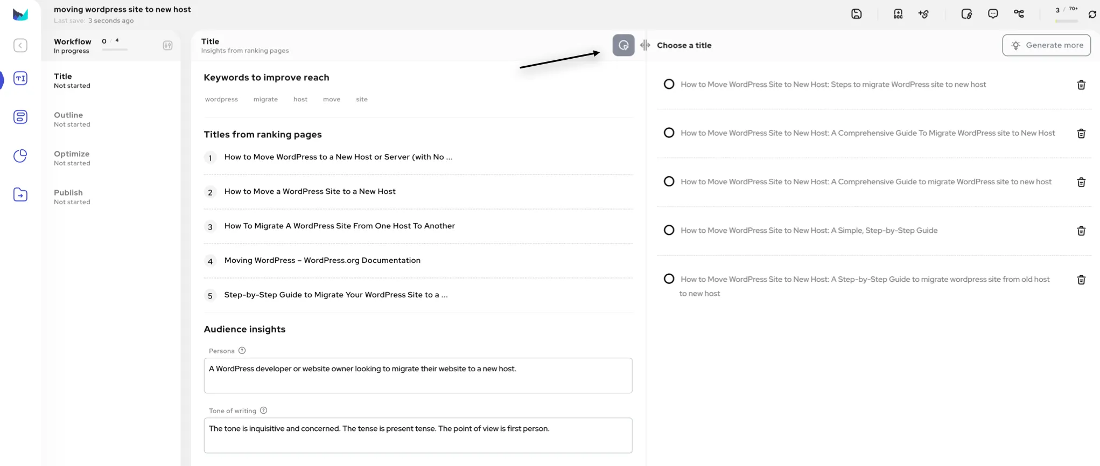Open the comments chat bubble icon
The height and width of the screenshot is (466, 1100).
tap(993, 14)
